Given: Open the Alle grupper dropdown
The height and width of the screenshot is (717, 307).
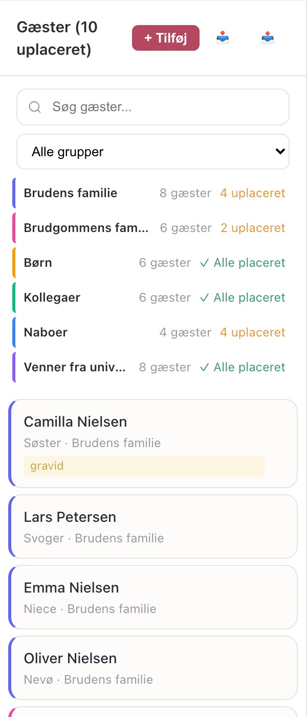Looking at the screenshot, I should tap(153, 152).
